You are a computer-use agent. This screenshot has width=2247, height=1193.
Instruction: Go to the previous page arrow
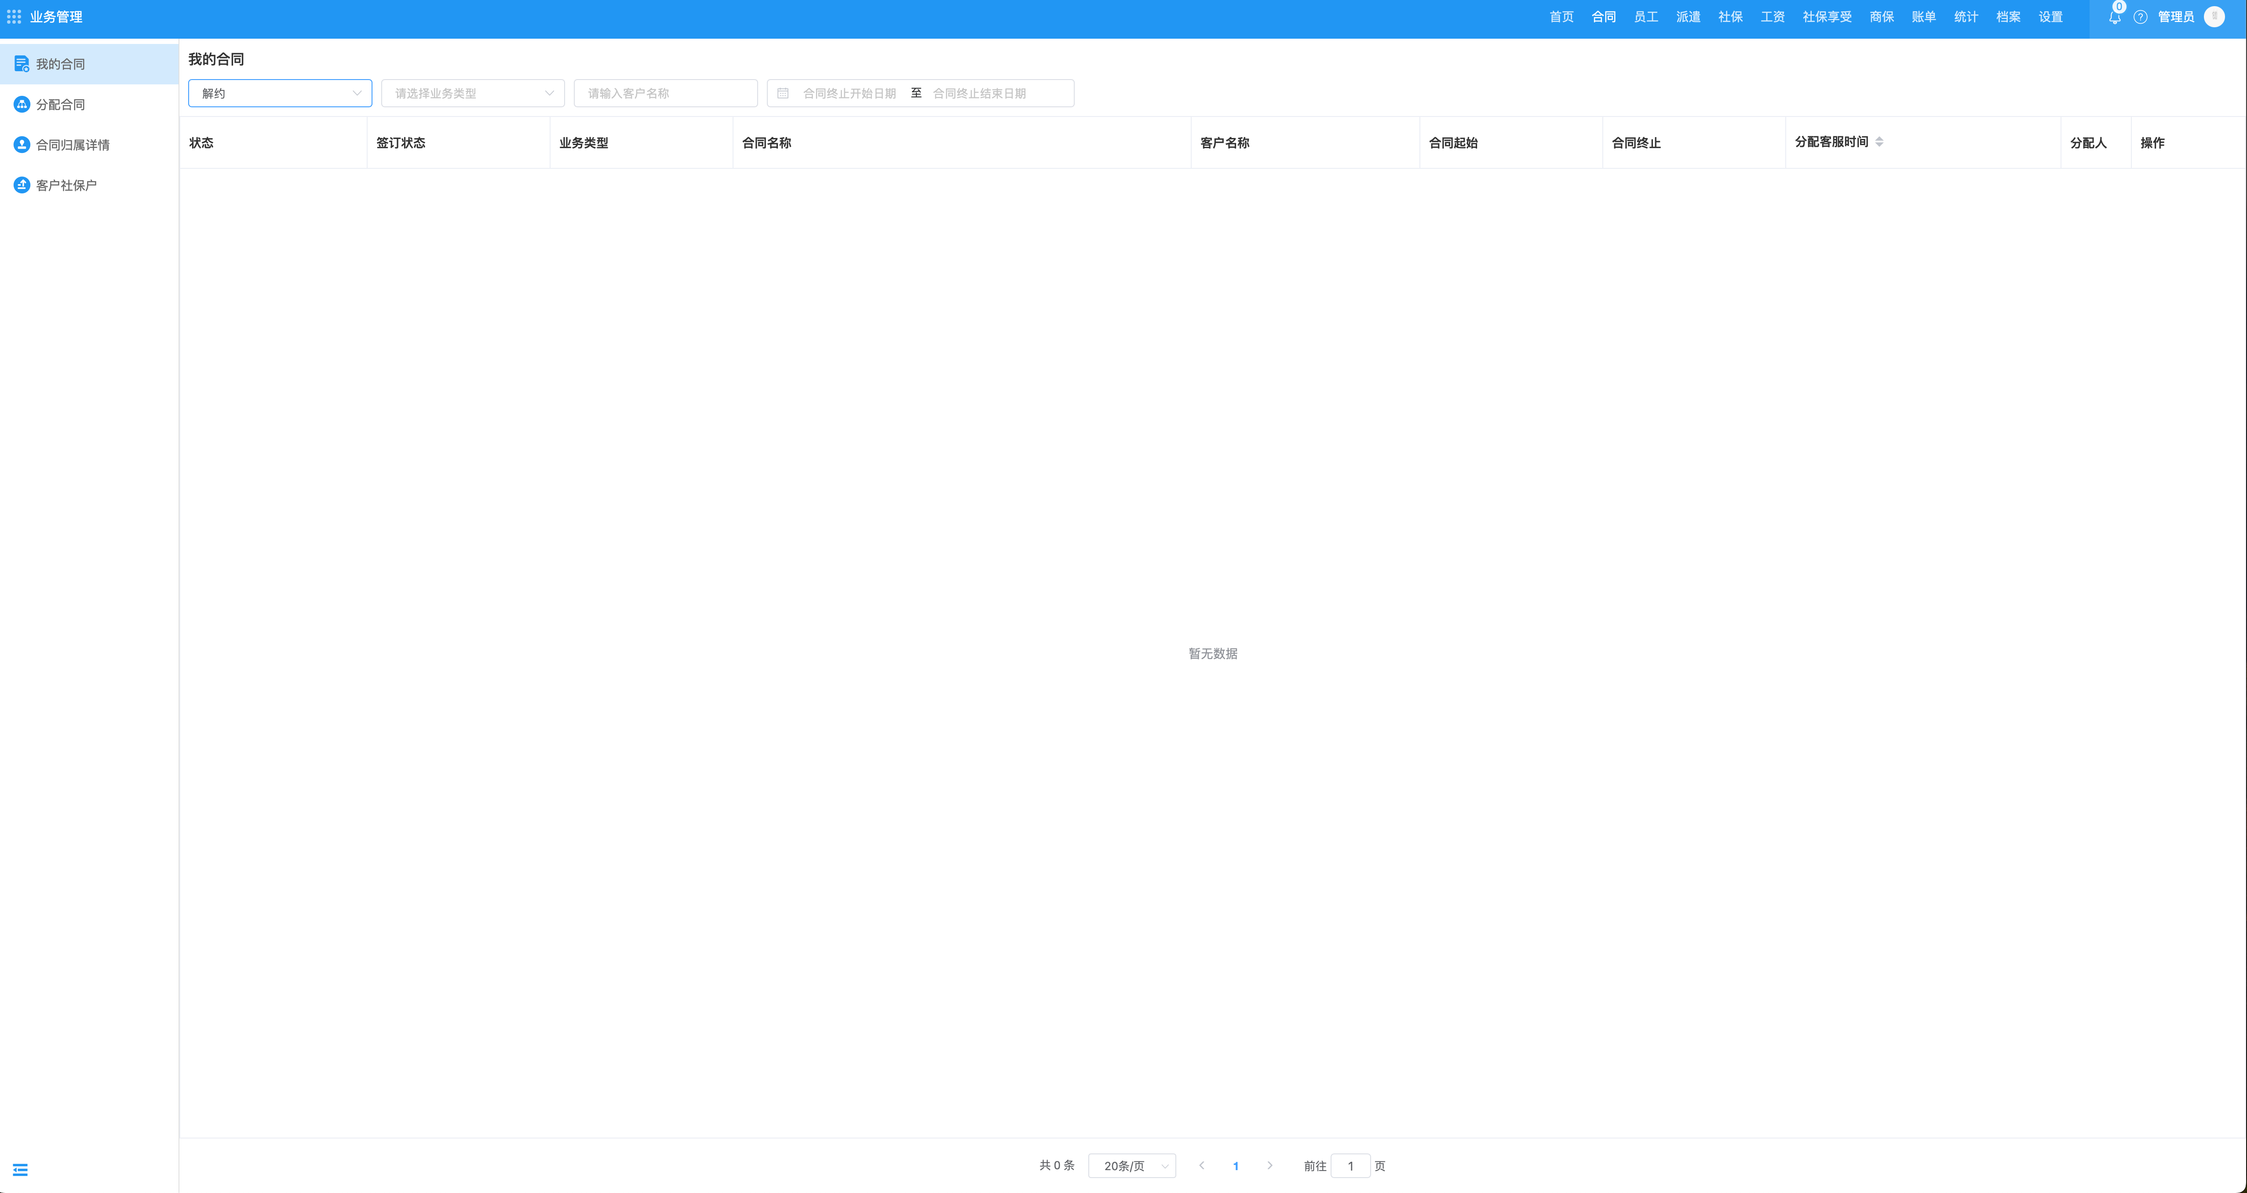(1201, 1165)
